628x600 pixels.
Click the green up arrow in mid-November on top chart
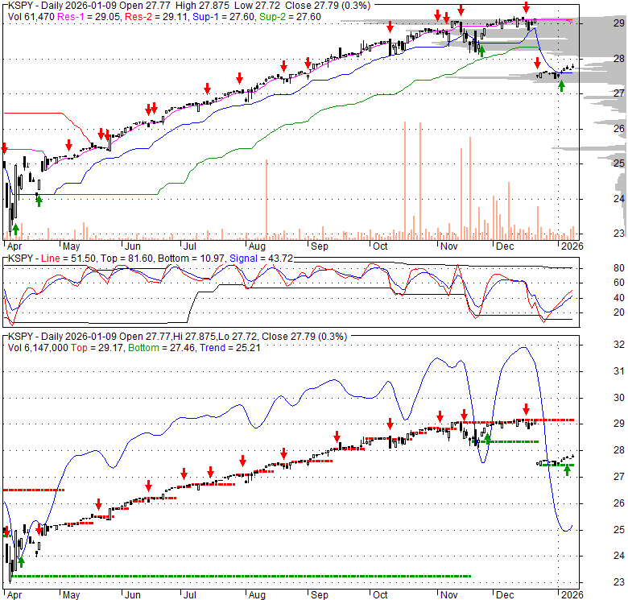coord(481,51)
